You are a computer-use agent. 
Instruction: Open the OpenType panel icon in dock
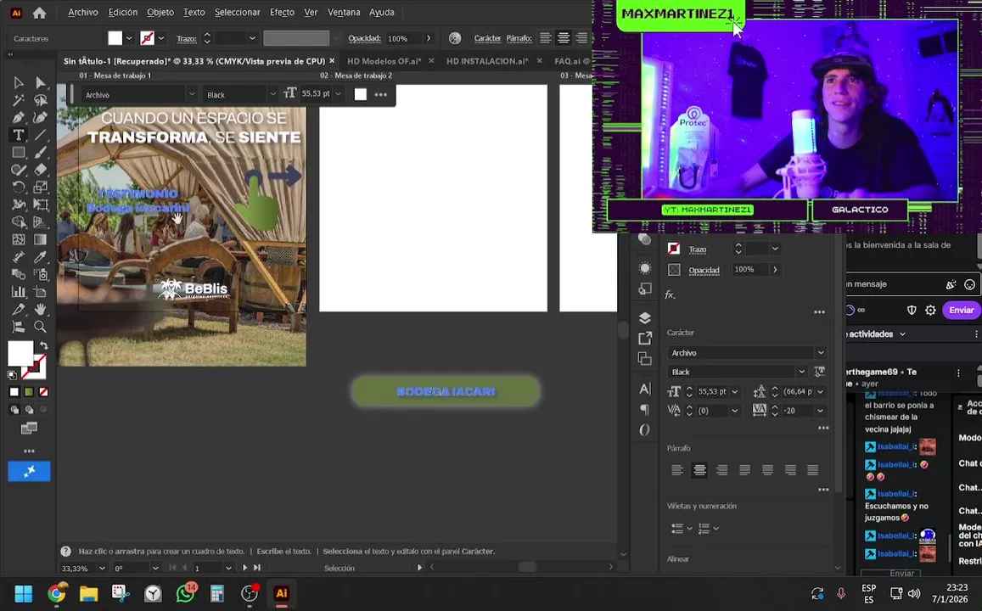pos(644,430)
